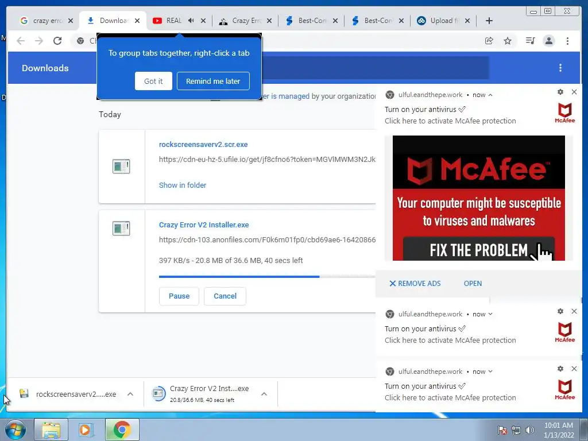The width and height of the screenshot is (588, 441).
Task: Click Crazy Error V2 Installer.exe name link
Action: tap(204, 225)
